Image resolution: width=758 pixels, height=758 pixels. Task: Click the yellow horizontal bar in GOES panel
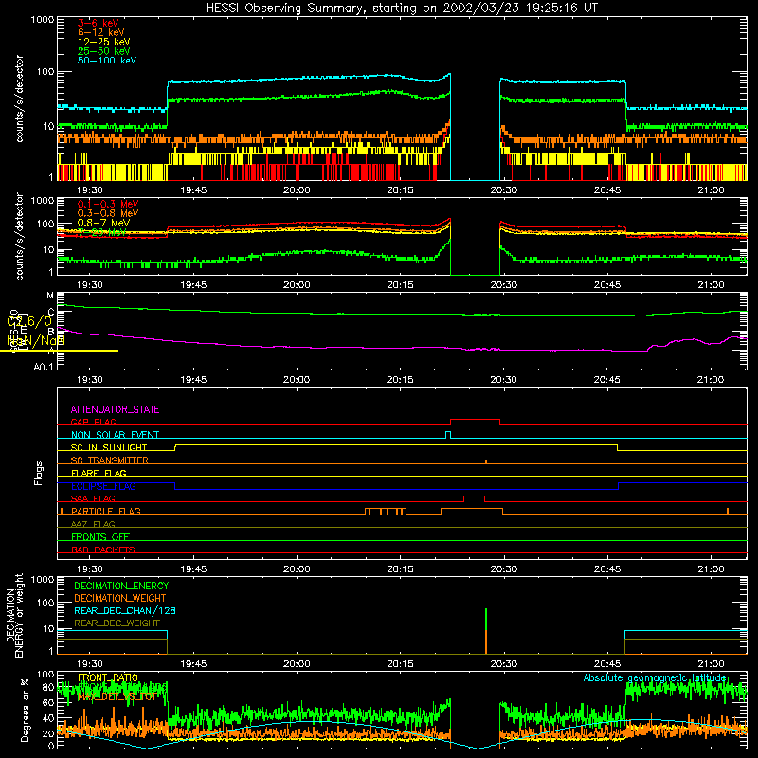(x=59, y=351)
